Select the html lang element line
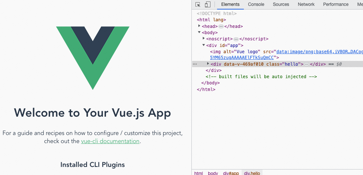The width and height of the screenshot is (363, 175). (x=211, y=20)
